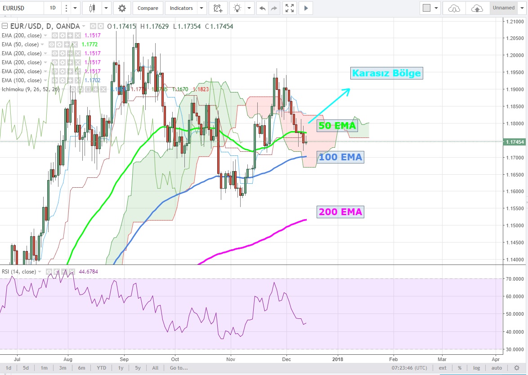Create a price alert with alarm icon
The width and height of the screenshot is (528, 375).
218,8
